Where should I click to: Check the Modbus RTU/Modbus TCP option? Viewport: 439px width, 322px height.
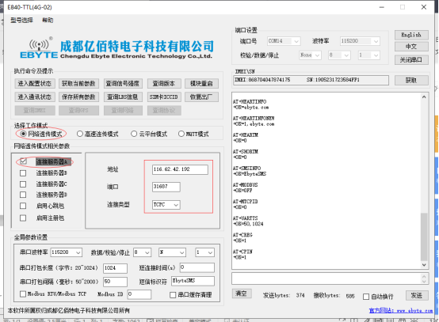23,294
